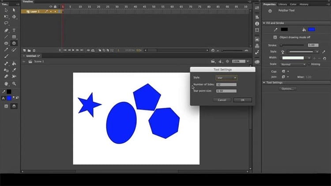Toggle layer visibility eye icon

coord(51,7)
